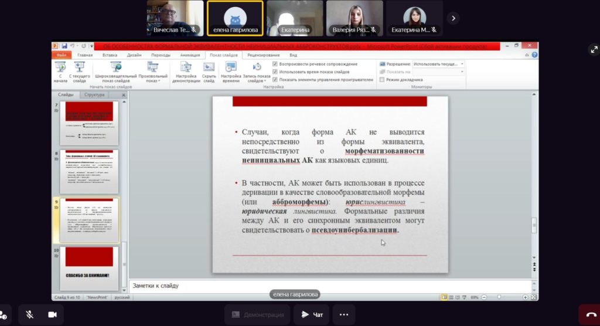Enable Режим докладчика presenter view checkbox
Screen dimensions: 600x326
point(382,80)
